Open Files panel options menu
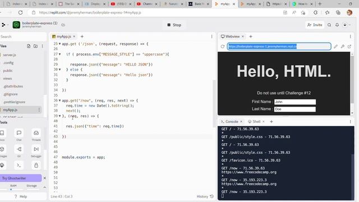Image resolution: width=359 pixels, height=202 pixels. pos(43,46)
